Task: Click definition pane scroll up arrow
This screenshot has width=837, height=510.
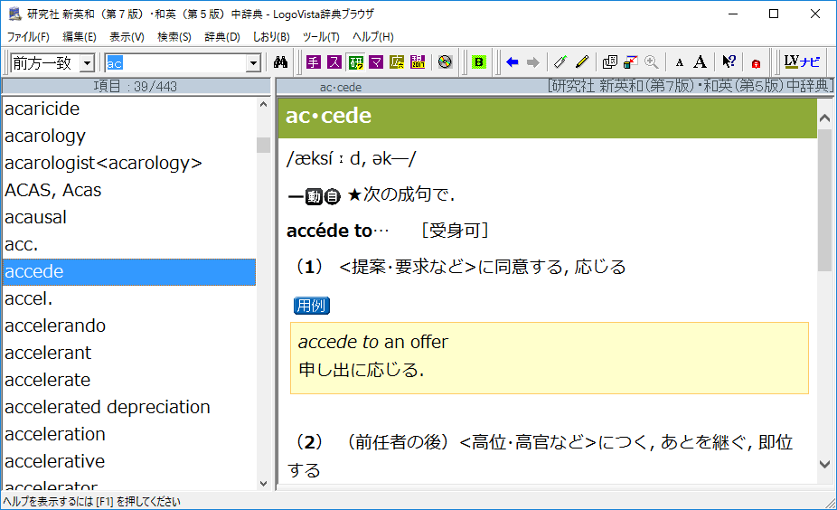Action: (824, 118)
